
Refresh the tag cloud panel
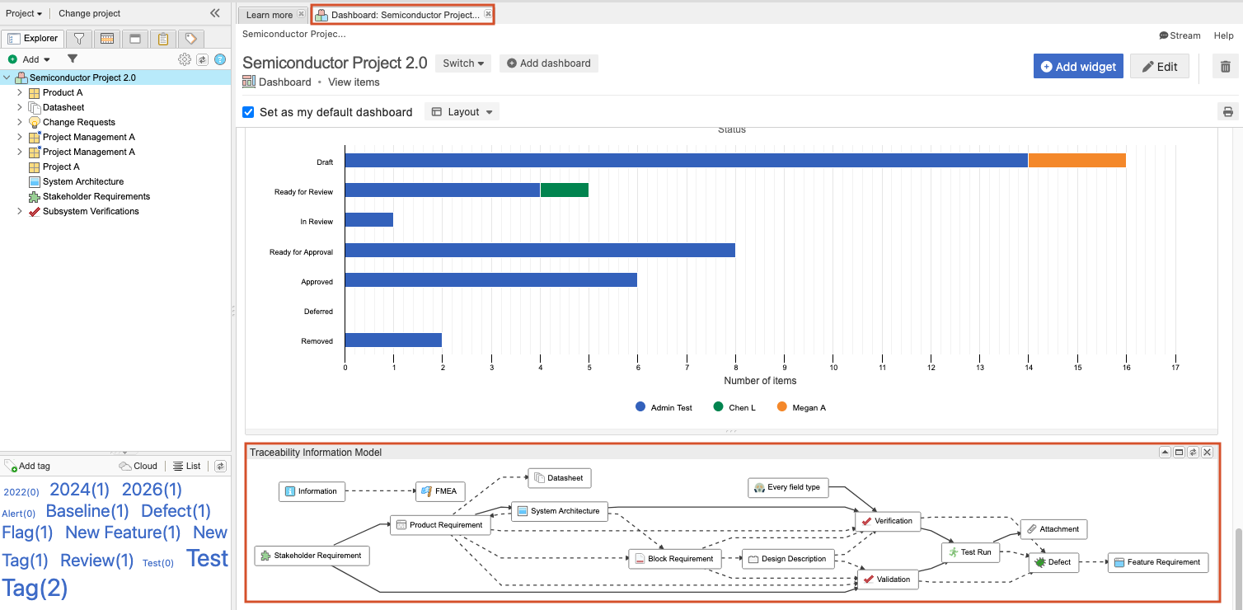tap(220, 466)
